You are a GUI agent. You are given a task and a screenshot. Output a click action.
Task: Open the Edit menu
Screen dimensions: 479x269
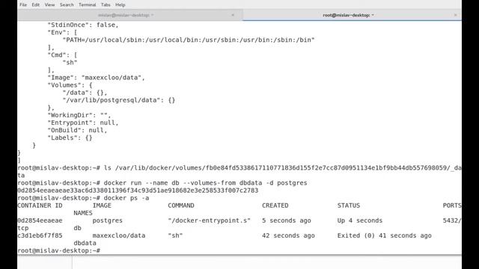[x=36, y=5]
